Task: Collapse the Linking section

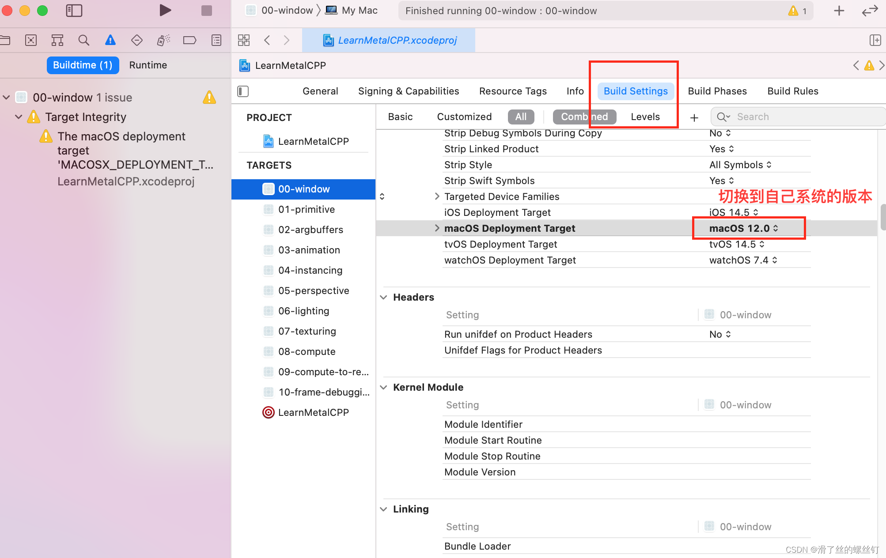Action: coord(383,509)
